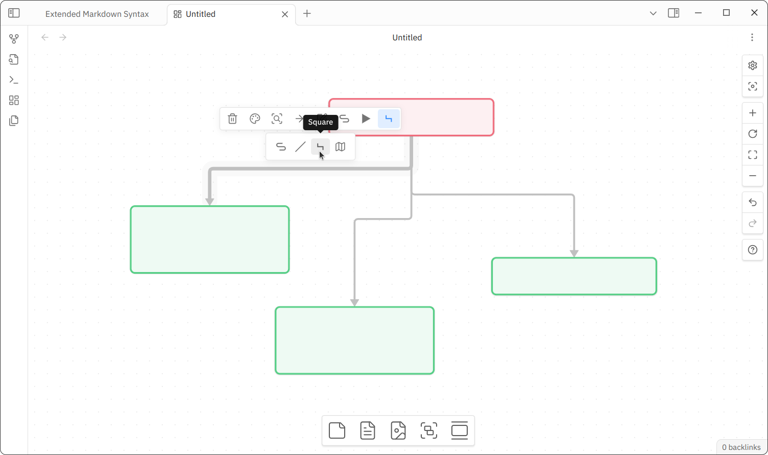Viewport: 768px width, 455px height.
Task: Delete the selected edge with trash icon
Action: (x=232, y=119)
